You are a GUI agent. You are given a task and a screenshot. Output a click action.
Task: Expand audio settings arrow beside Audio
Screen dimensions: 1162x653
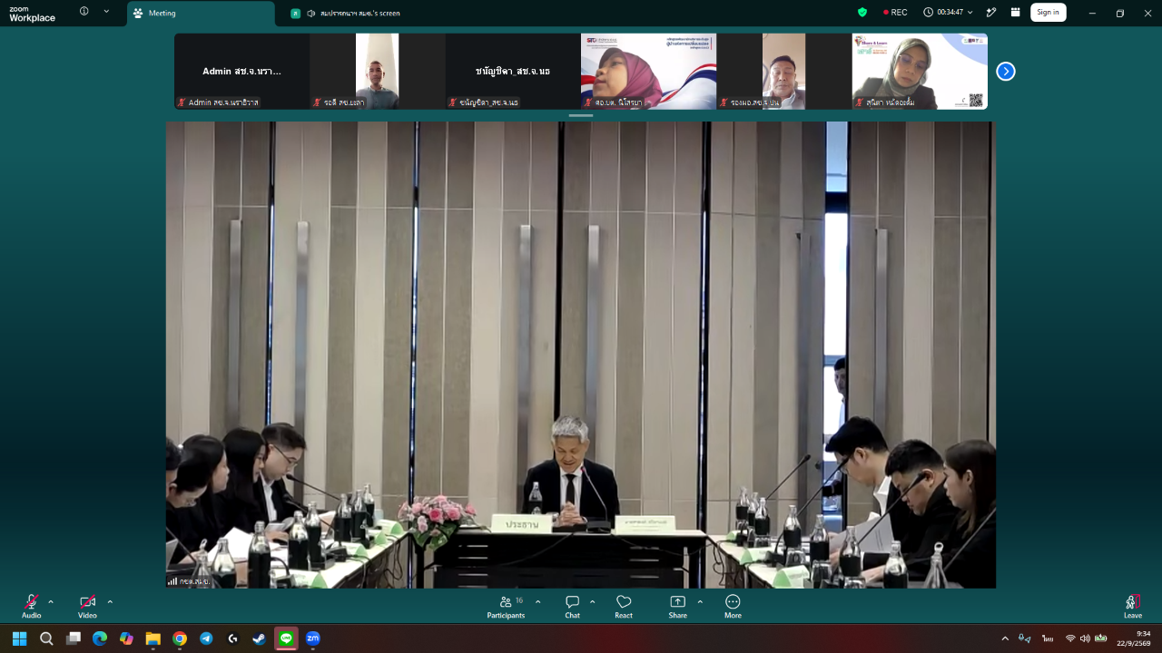(51, 601)
